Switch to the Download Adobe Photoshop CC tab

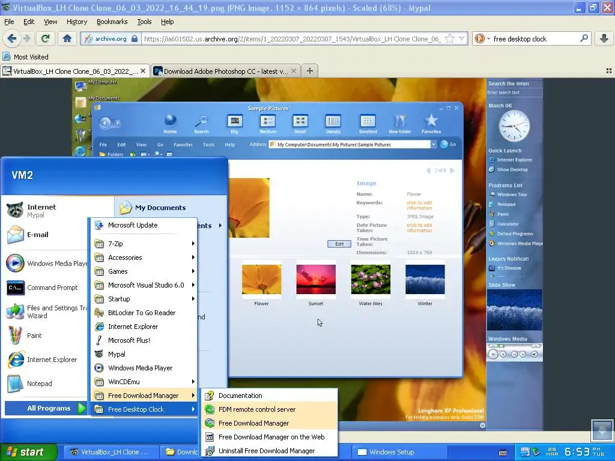(226, 71)
